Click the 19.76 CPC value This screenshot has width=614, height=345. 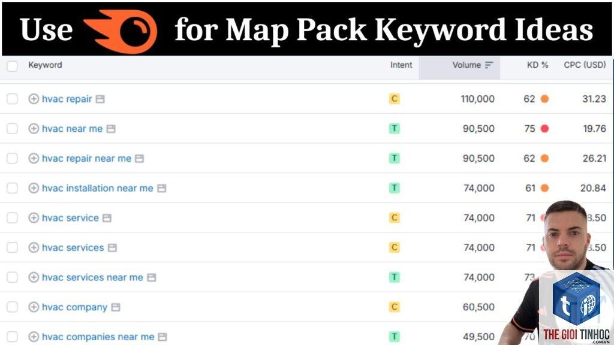pos(594,129)
